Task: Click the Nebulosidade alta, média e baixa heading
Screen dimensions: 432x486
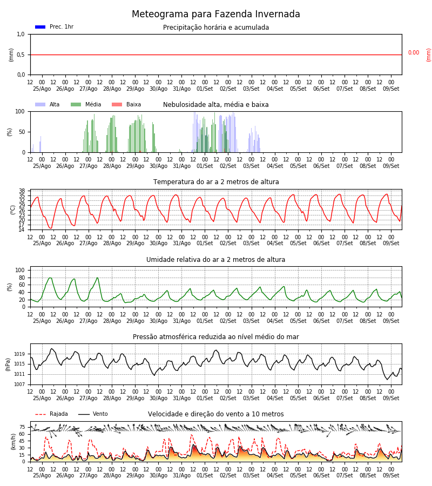Action: point(216,105)
